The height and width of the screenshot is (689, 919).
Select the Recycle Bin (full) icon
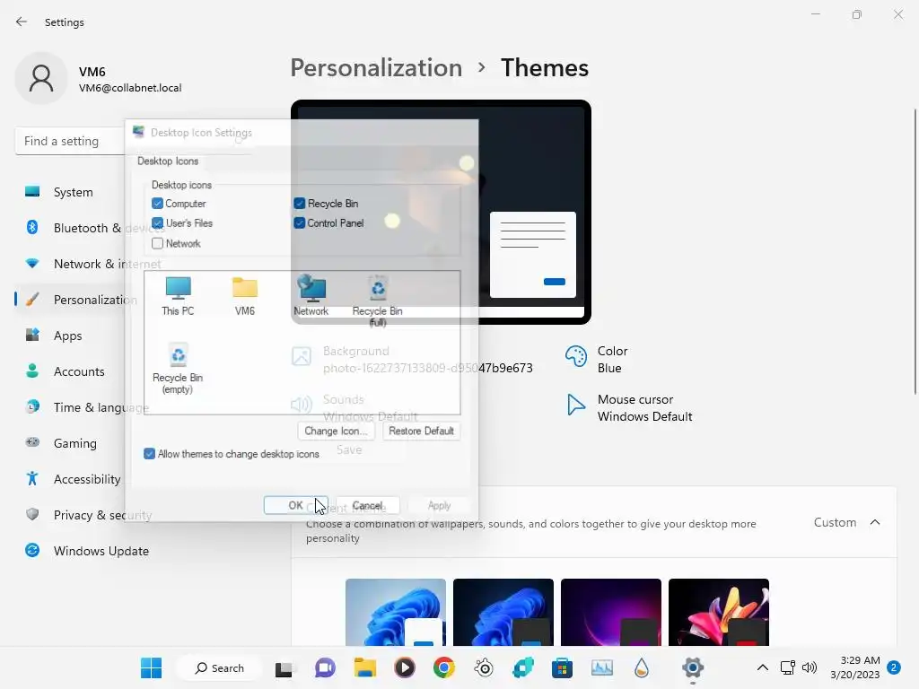pos(378,301)
